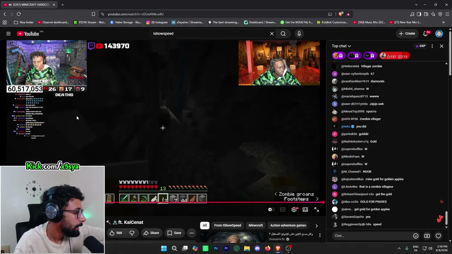Image resolution: width=452 pixels, height=254 pixels.
Task: Open the tab search dropdown arrow
Action: click(x=416, y=5)
